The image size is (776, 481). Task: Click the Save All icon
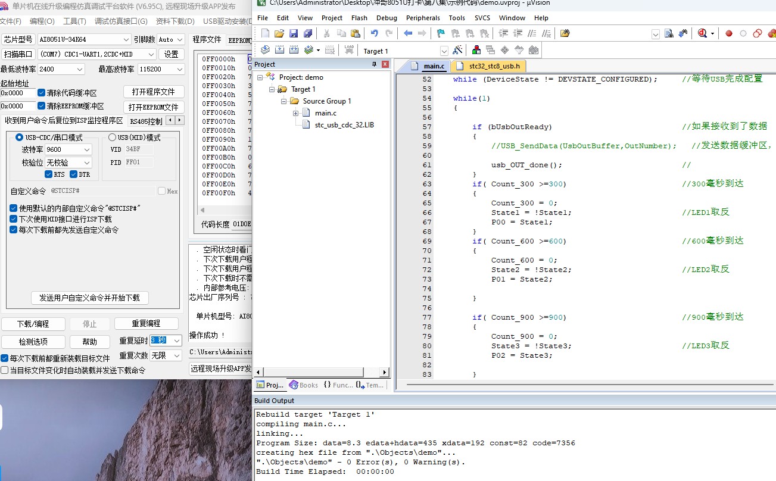click(x=308, y=33)
